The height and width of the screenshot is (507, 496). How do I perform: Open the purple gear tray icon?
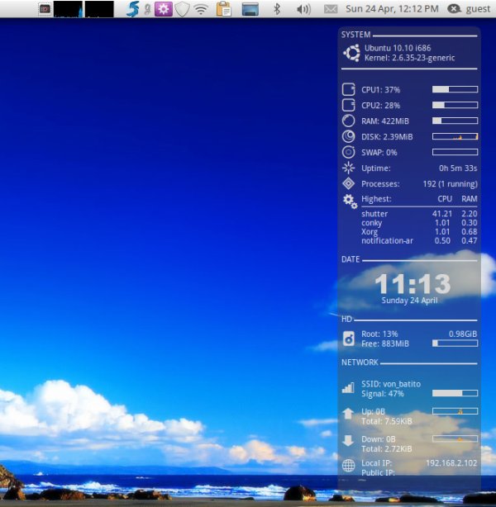(x=164, y=9)
